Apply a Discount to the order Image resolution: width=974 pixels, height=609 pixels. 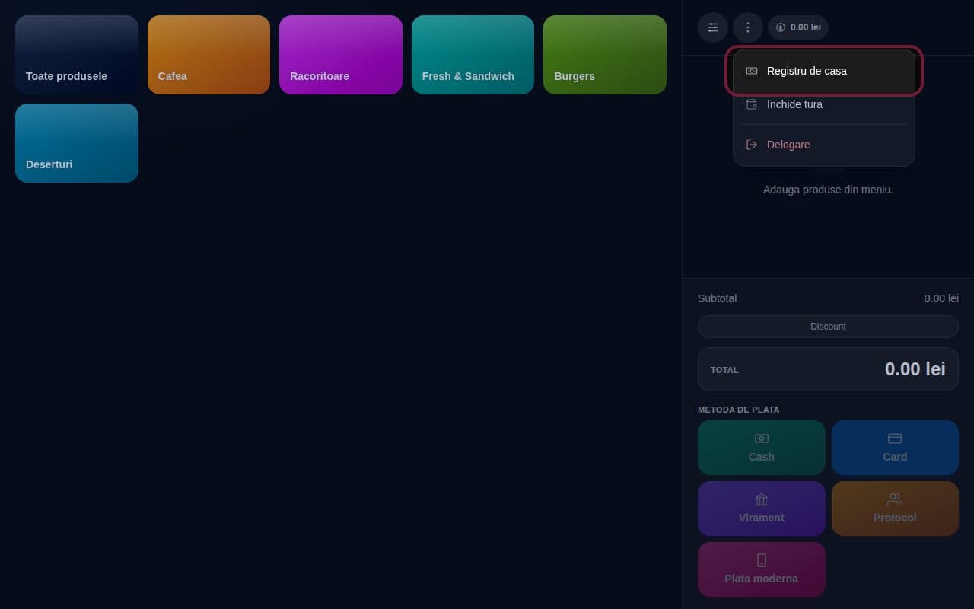pos(828,327)
